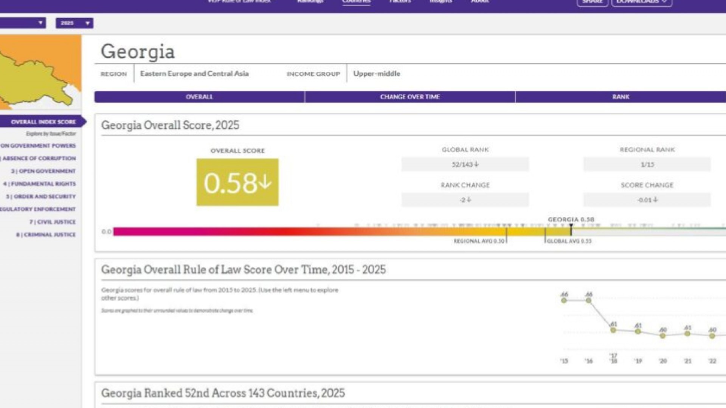Click the global rank 52/143 box

pyautogui.click(x=465, y=164)
